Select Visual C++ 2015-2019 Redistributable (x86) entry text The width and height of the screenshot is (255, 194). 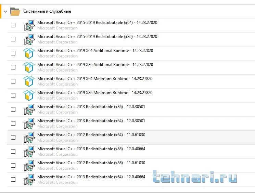tap(97, 37)
